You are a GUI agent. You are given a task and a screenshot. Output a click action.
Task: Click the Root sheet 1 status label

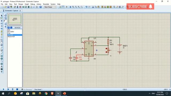pos(38,90)
